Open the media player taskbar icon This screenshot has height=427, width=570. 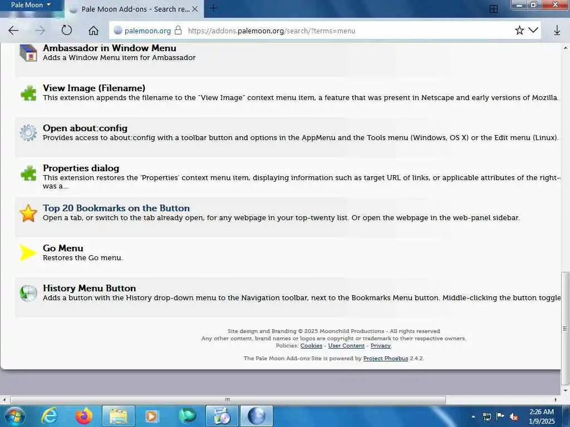pyautogui.click(x=151, y=416)
